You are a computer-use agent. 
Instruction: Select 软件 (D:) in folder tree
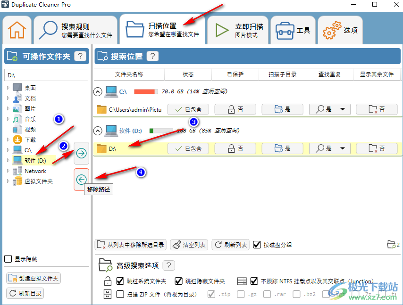click(35, 160)
